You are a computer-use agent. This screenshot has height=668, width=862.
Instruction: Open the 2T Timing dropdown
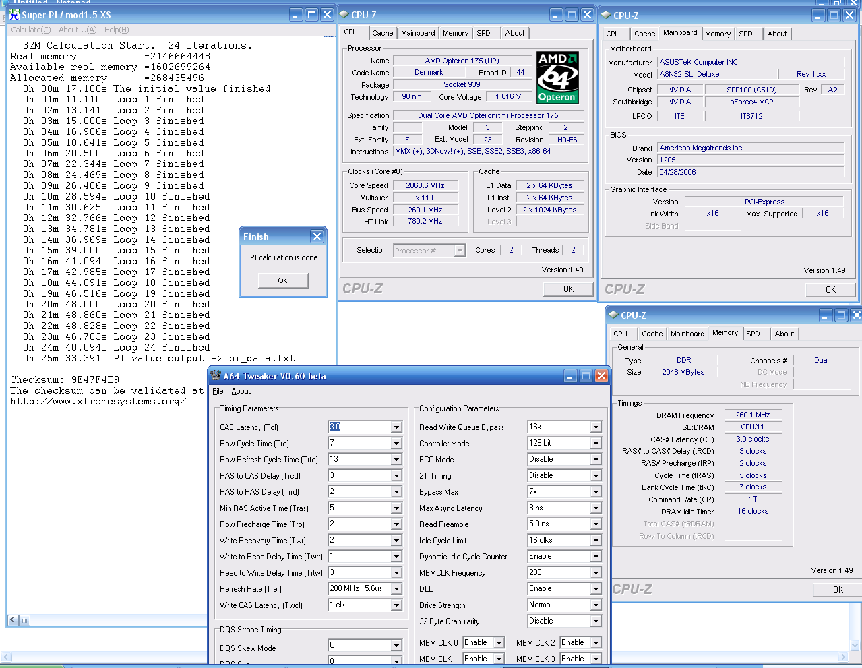click(x=596, y=475)
